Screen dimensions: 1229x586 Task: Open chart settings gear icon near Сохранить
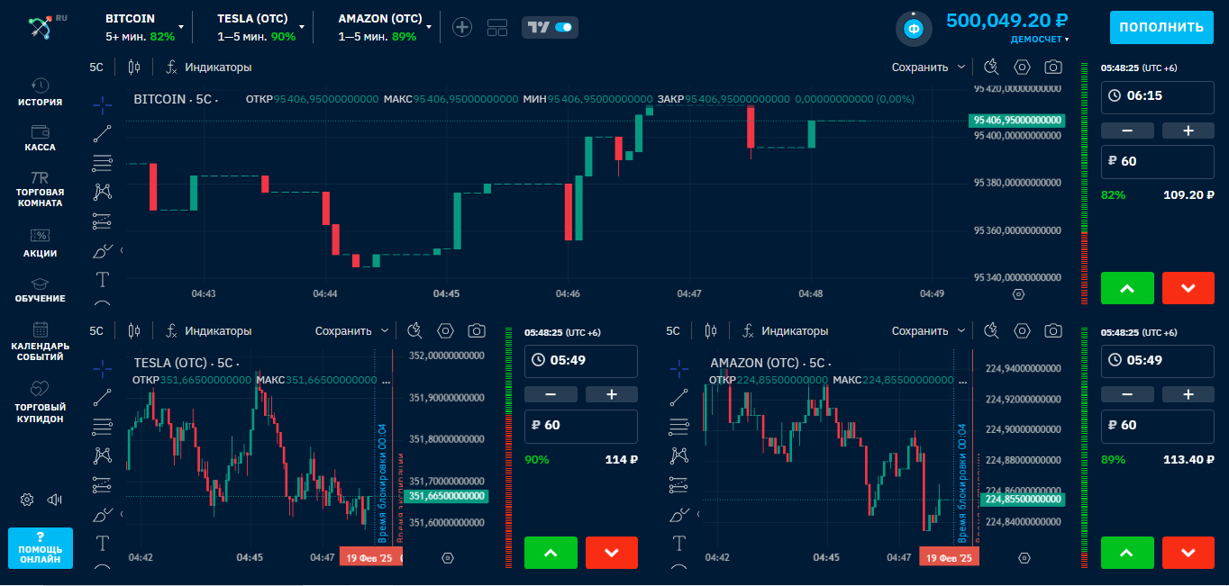pyautogui.click(x=1021, y=67)
